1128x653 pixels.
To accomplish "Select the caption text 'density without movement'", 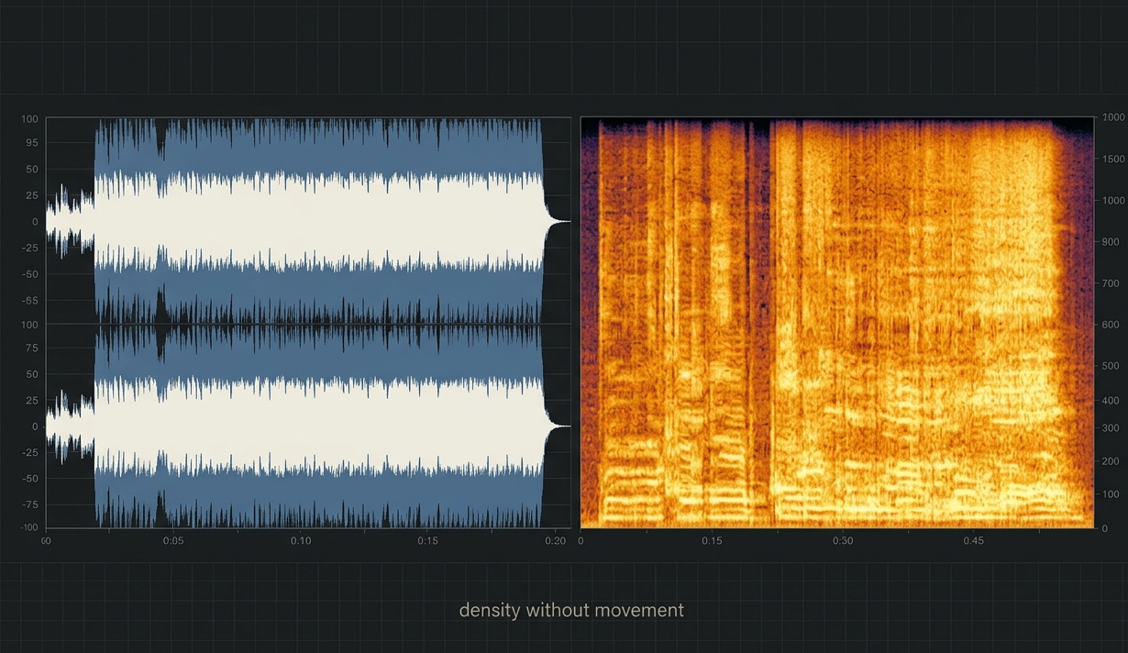I will coord(570,610).
